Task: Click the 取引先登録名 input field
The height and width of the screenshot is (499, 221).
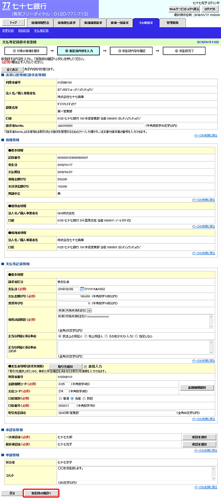Action: coord(116,413)
